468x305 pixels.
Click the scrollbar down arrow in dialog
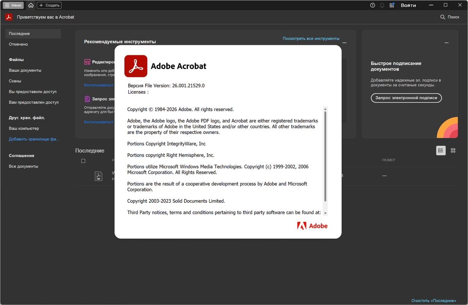(x=325, y=213)
